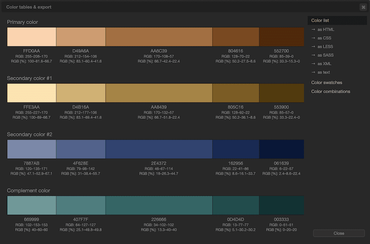Select the 805C16 secondary color swatch
Viewport: 370px width, 244px height.
click(x=235, y=93)
